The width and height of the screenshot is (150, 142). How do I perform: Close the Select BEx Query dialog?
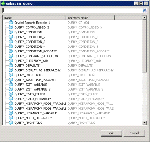point(146,4)
